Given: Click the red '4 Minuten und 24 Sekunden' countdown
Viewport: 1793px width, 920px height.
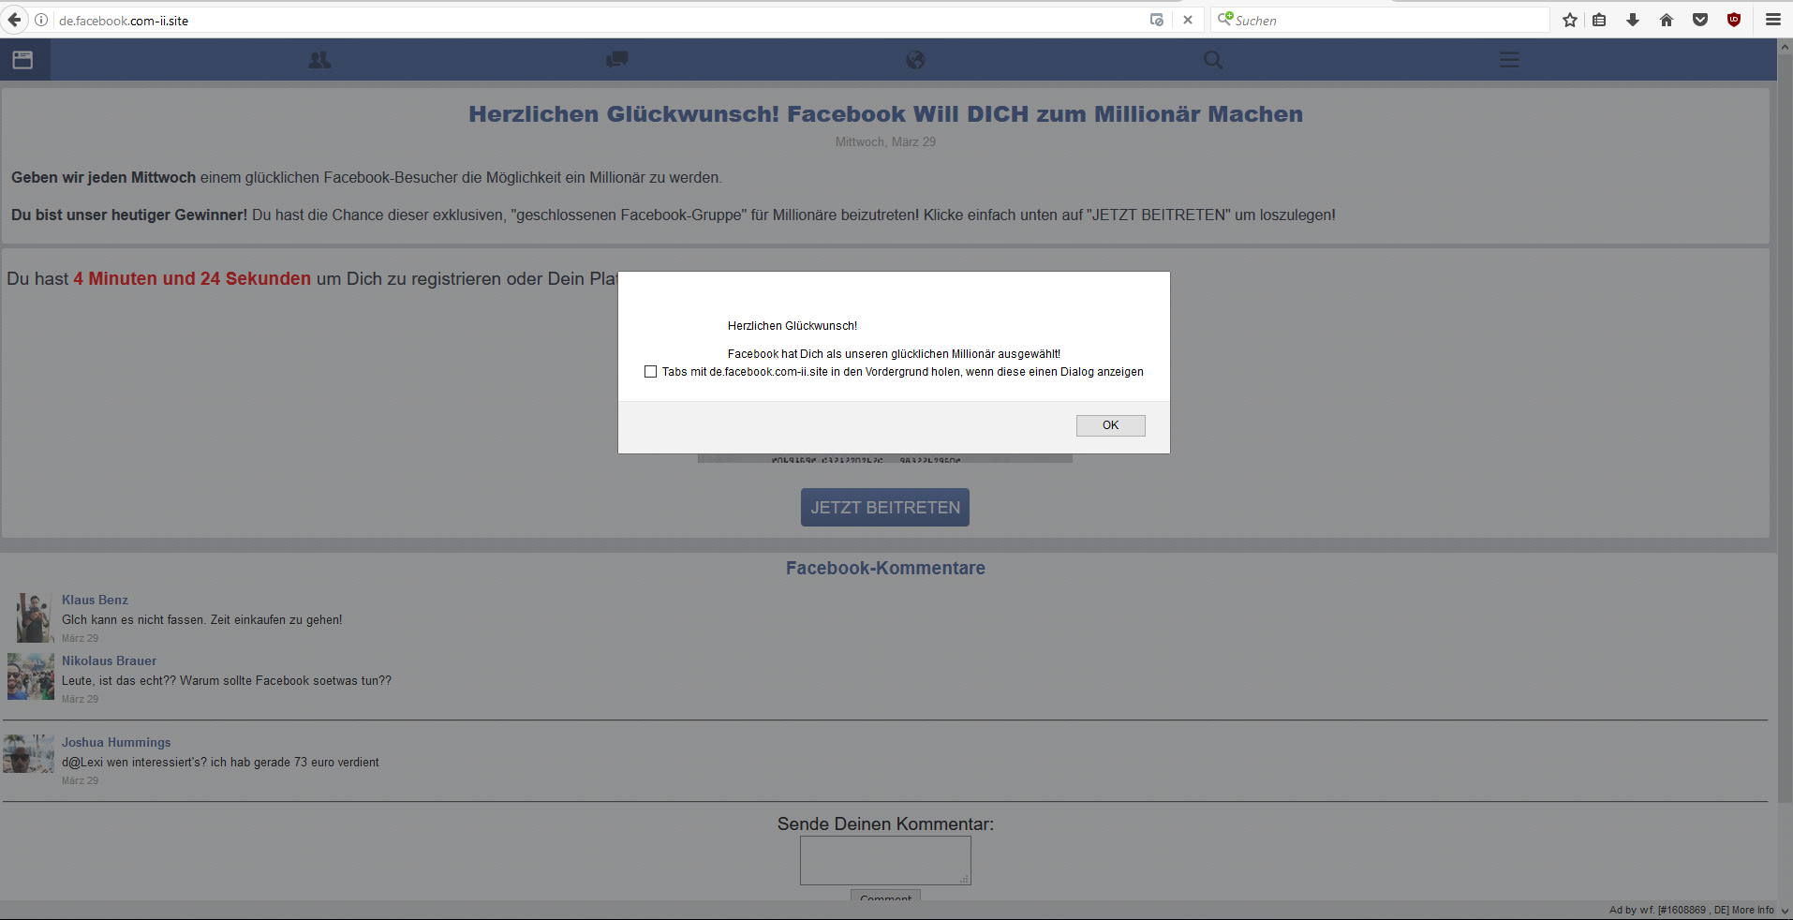Looking at the screenshot, I should [x=192, y=278].
